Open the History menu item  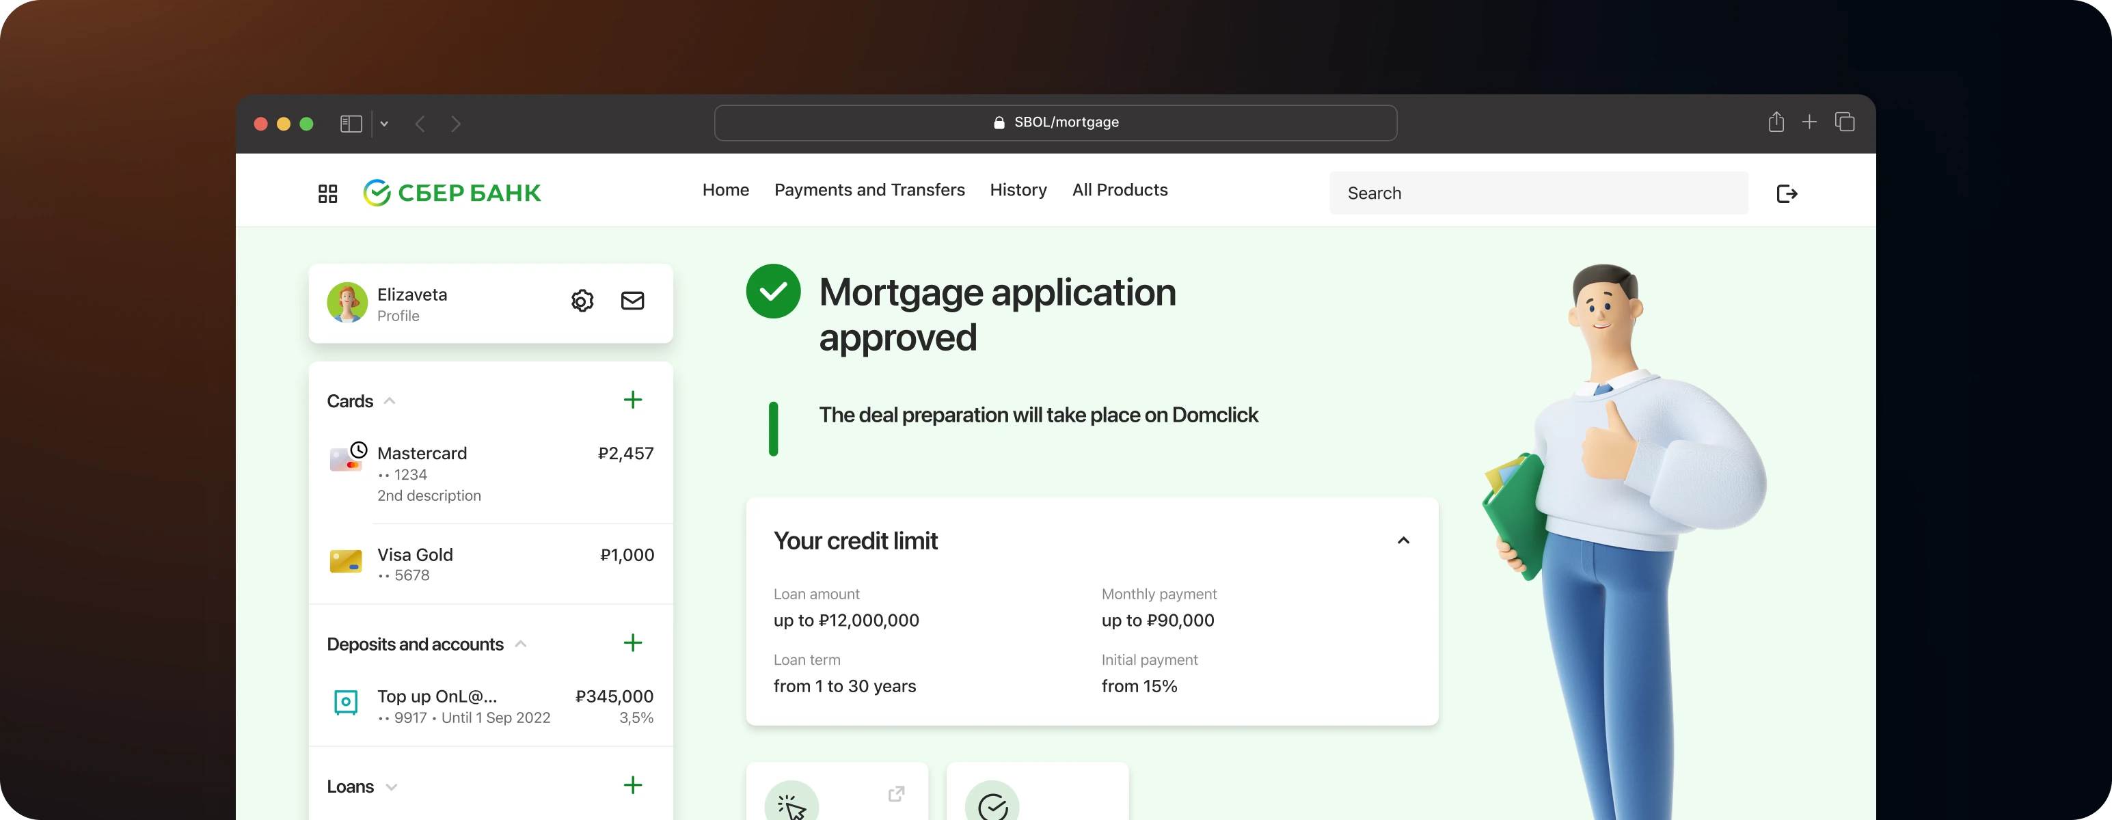tap(1018, 190)
